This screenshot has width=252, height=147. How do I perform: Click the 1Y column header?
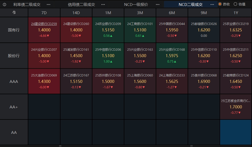click(236, 13)
